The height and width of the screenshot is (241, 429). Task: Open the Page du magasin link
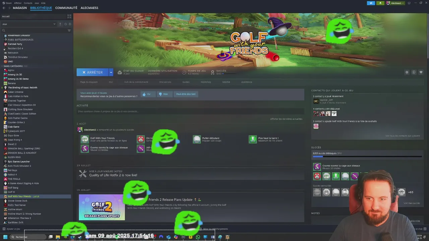tap(89, 82)
